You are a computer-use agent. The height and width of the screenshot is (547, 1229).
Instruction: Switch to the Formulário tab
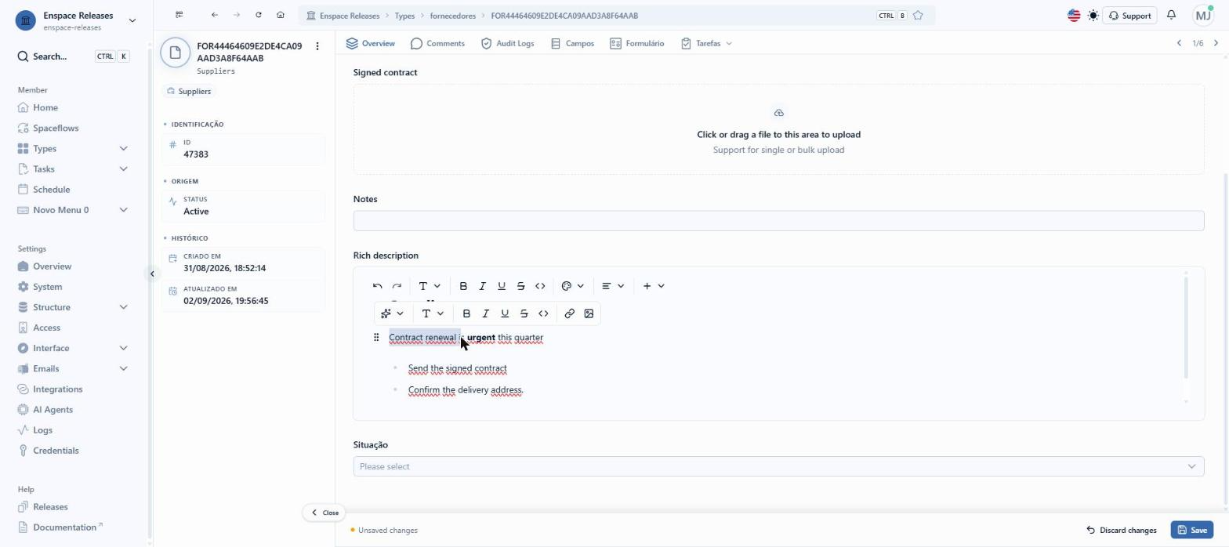[636, 43]
